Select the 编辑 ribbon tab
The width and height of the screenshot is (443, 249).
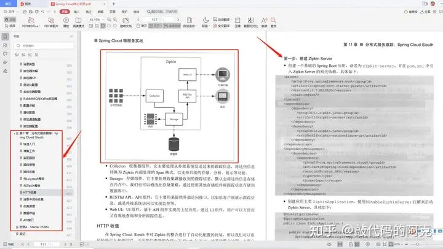tap(100, 12)
